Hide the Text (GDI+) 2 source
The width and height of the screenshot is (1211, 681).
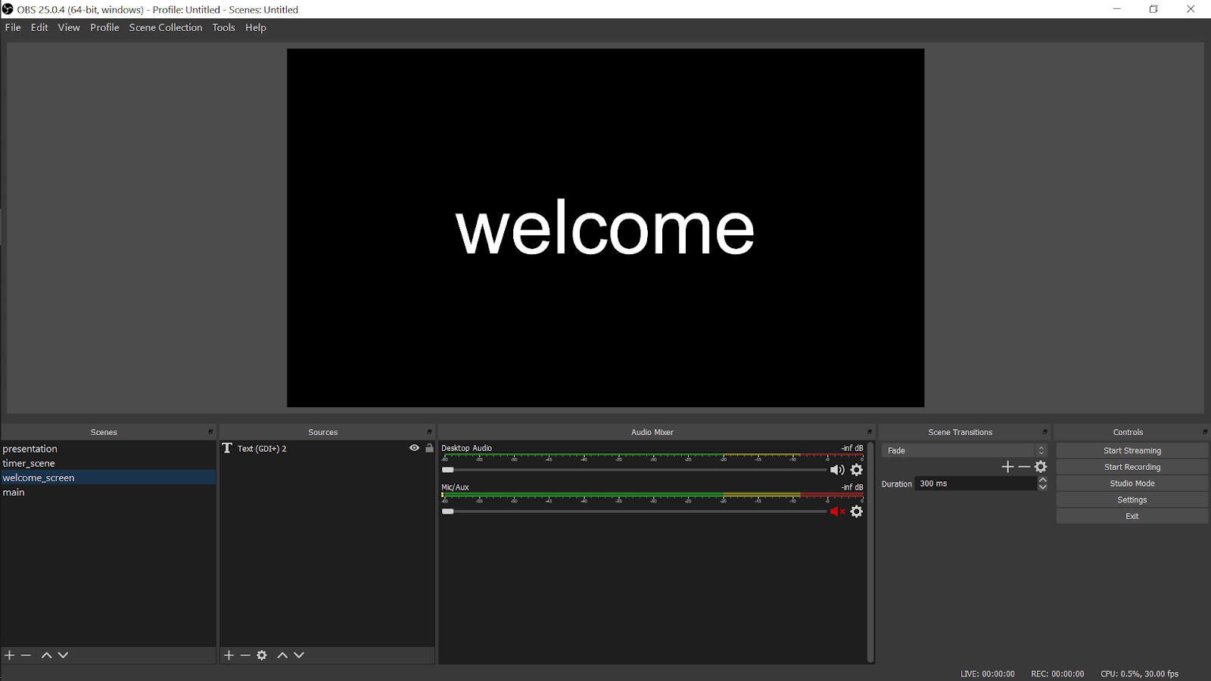pos(413,448)
